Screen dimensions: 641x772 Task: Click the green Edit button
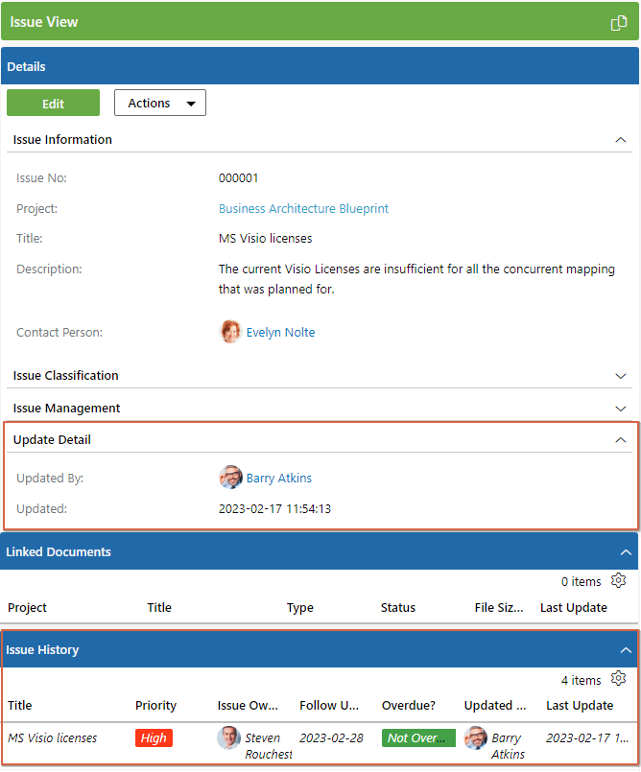tap(53, 103)
